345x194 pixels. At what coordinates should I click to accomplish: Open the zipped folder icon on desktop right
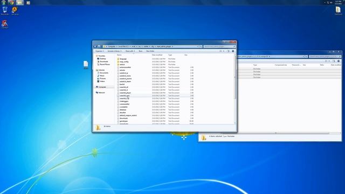point(338,11)
